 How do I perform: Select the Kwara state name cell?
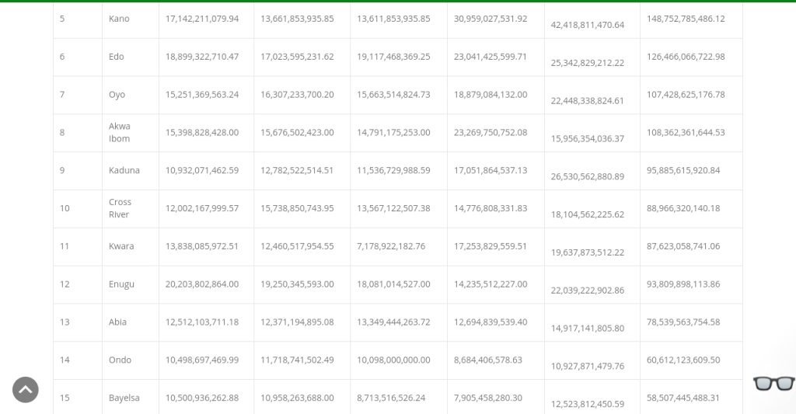(121, 246)
